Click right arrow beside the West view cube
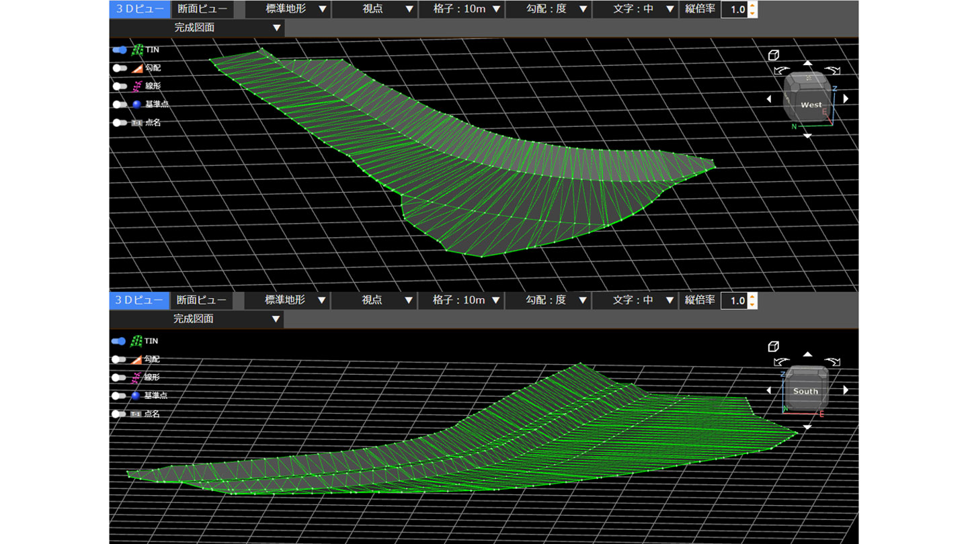Screen dimensions: 968x544 click(x=846, y=99)
